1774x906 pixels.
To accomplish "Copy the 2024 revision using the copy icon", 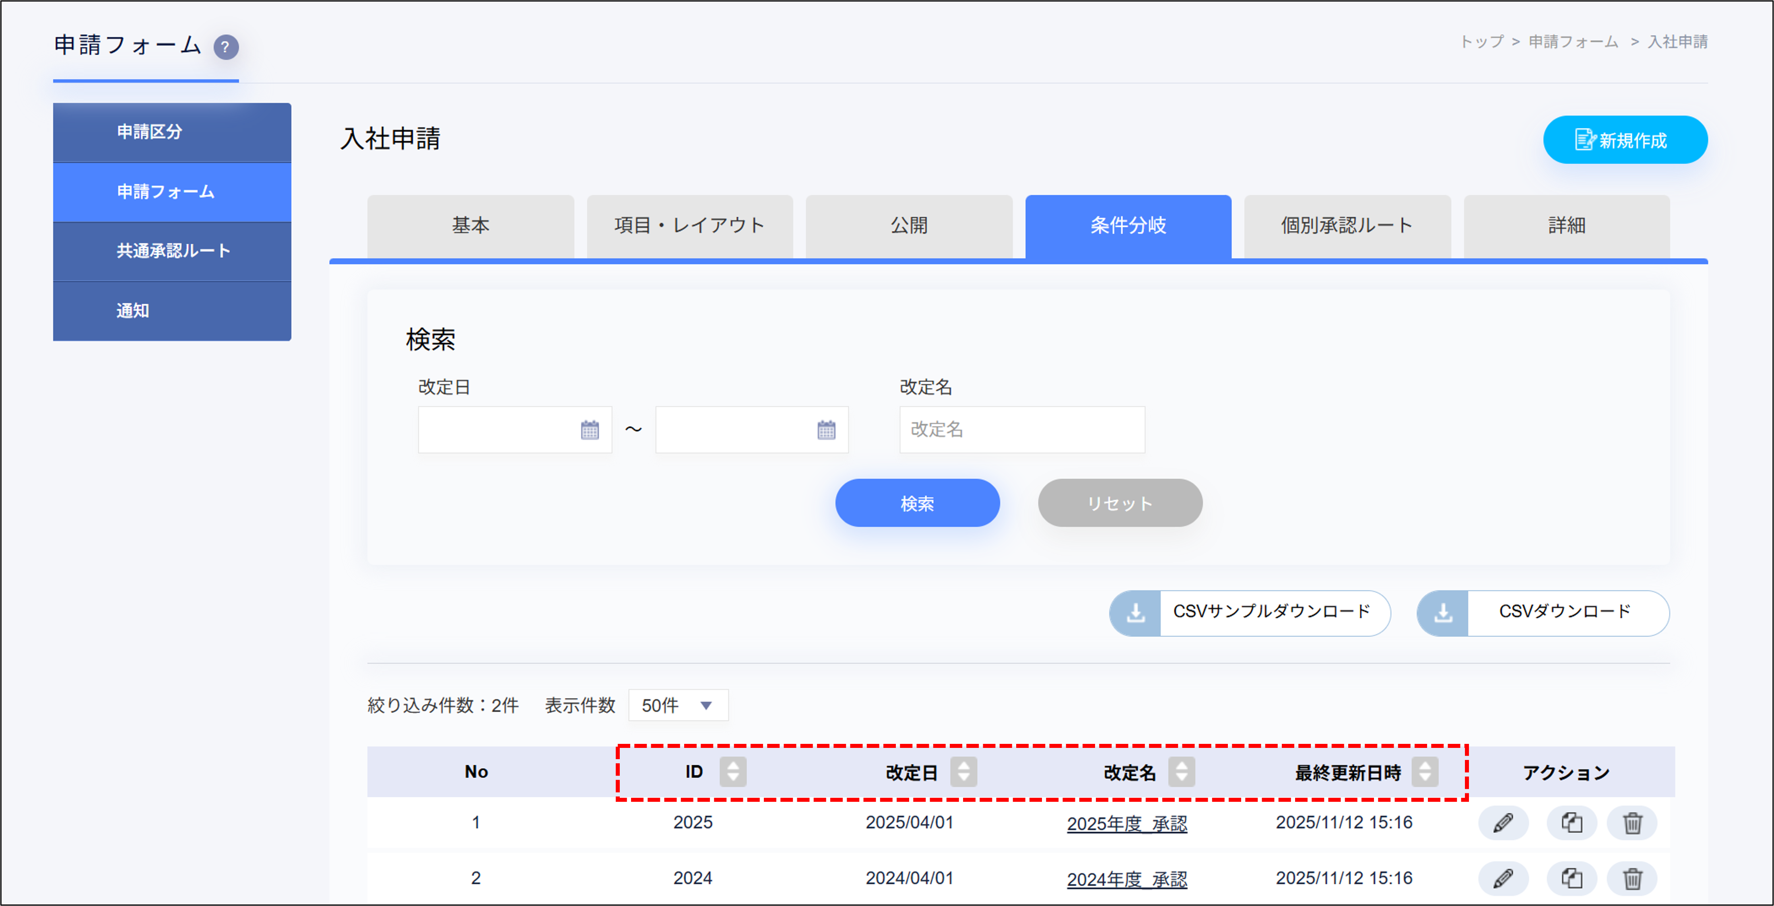I will pyautogui.click(x=1572, y=879).
